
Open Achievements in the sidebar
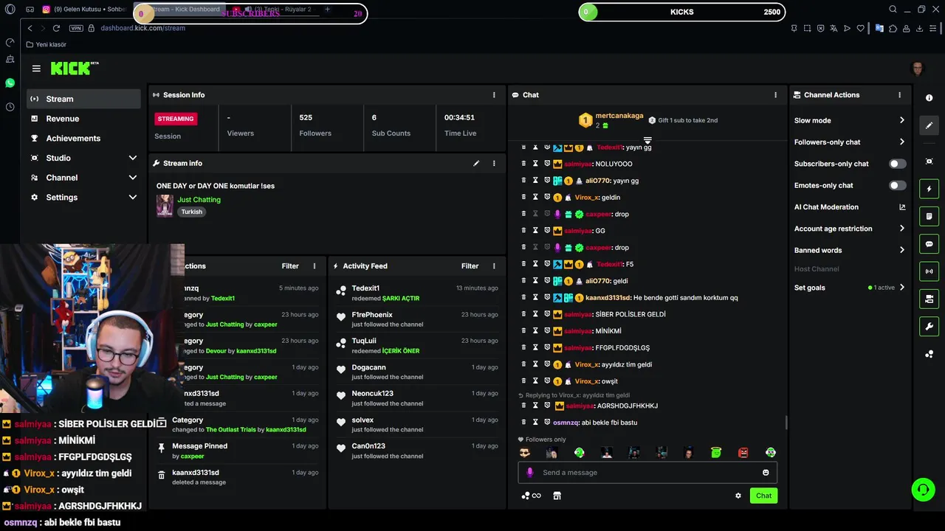[83, 139]
